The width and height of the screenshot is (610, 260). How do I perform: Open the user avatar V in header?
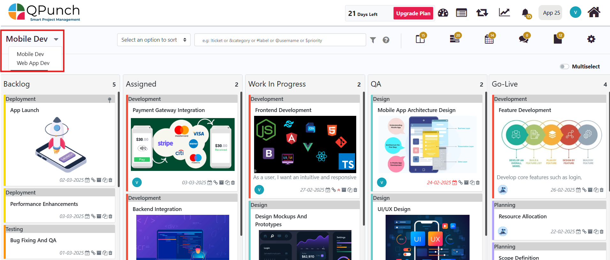[575, 12]
